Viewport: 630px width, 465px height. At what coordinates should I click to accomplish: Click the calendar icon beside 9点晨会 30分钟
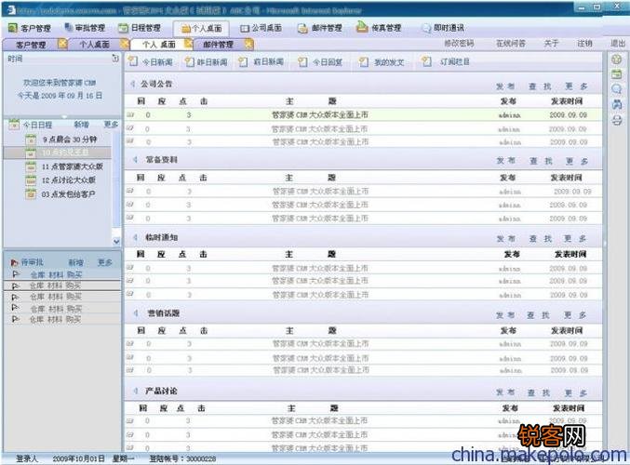(x=31, y=139)
